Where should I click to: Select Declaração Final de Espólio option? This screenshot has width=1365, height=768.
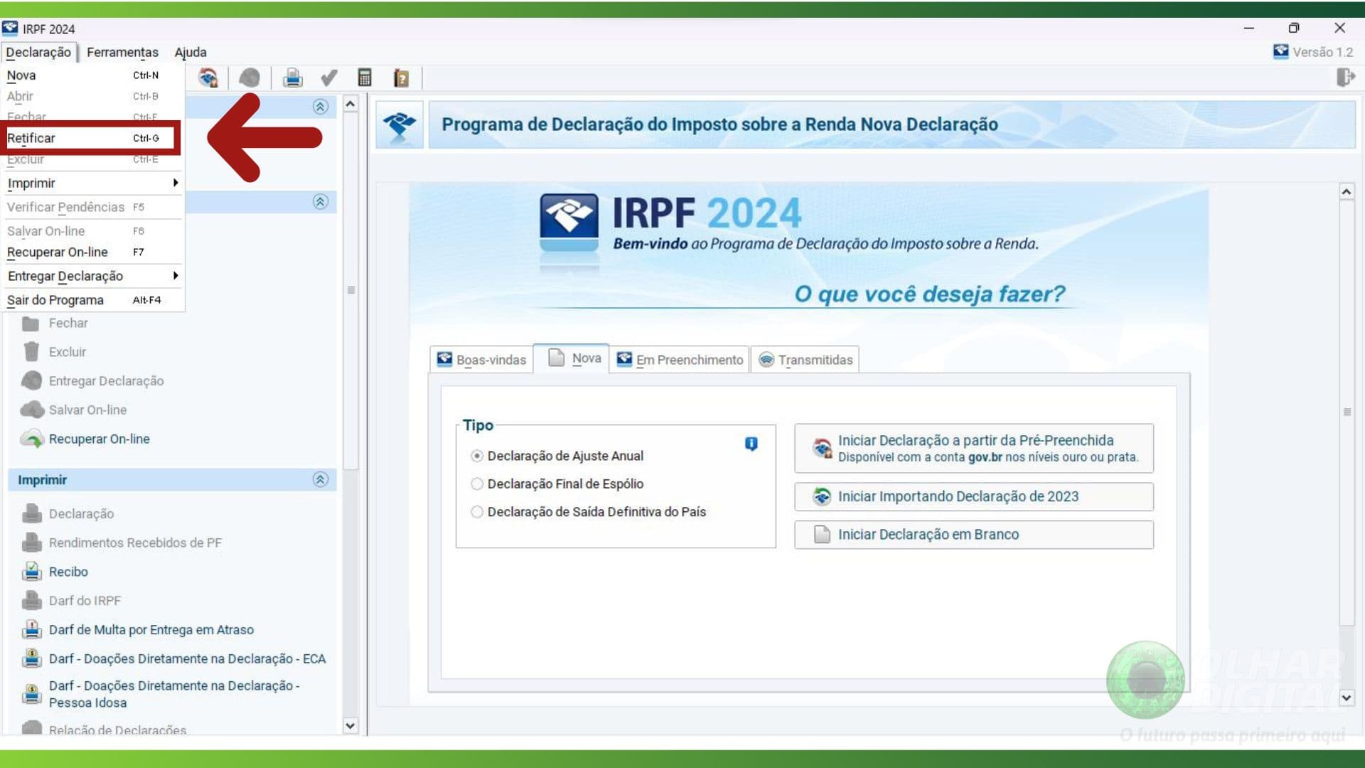click(477, 484)
